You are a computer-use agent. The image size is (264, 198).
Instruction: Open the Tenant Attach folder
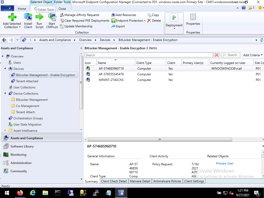pos(25,112)
